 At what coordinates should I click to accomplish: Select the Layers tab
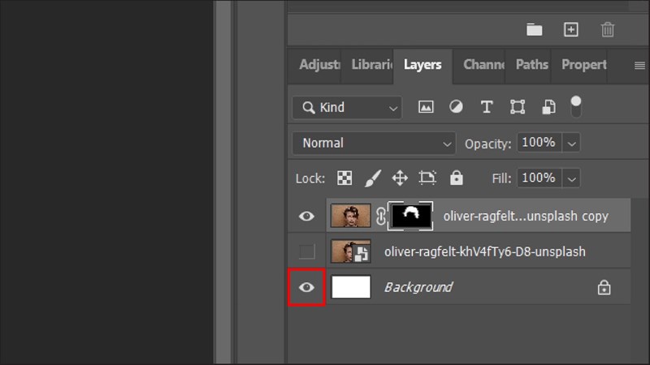tap(422, 65)
